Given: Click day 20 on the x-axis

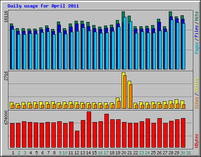Looking at the screenshot, I should [124, 153].
